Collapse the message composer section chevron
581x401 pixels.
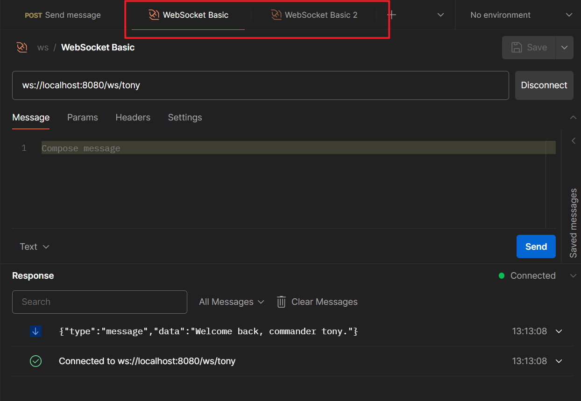click(573, 118)
